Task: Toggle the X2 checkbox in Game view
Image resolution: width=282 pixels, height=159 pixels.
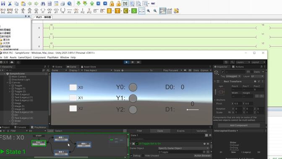Action: (x=73, y=109)
